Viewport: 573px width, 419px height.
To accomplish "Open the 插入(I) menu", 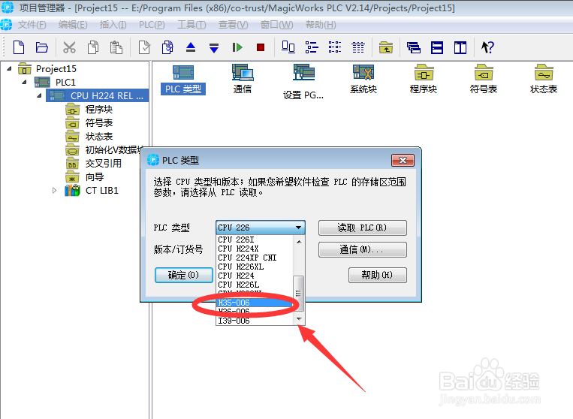I will (x=113, y=25).
